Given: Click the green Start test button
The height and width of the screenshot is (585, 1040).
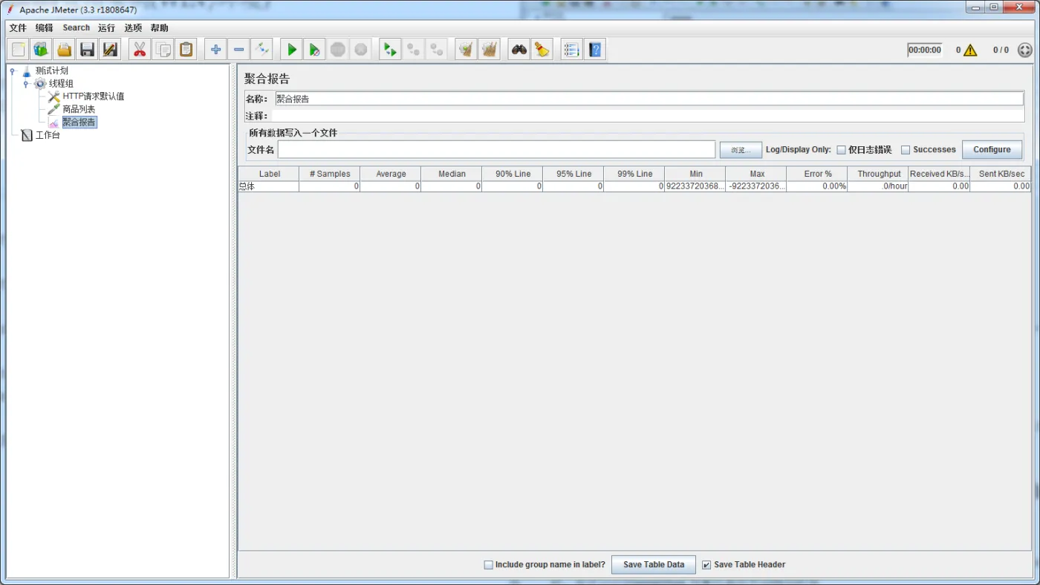Looking at the screenshot, I should click(x=292, y=50).
